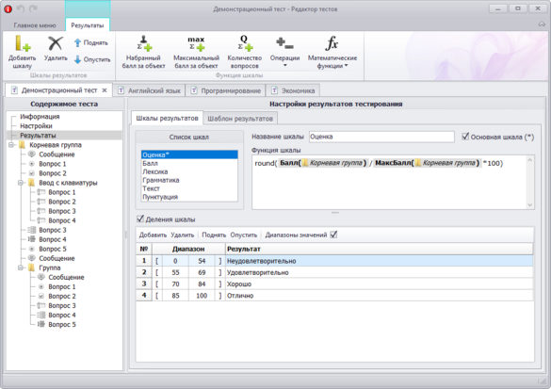551x389 pixels.
Task: Click the Название шкалы input field
Action: [381, 137]
